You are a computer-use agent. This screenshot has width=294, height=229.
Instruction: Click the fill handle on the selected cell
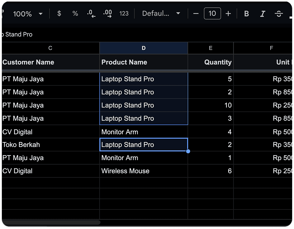188,151
